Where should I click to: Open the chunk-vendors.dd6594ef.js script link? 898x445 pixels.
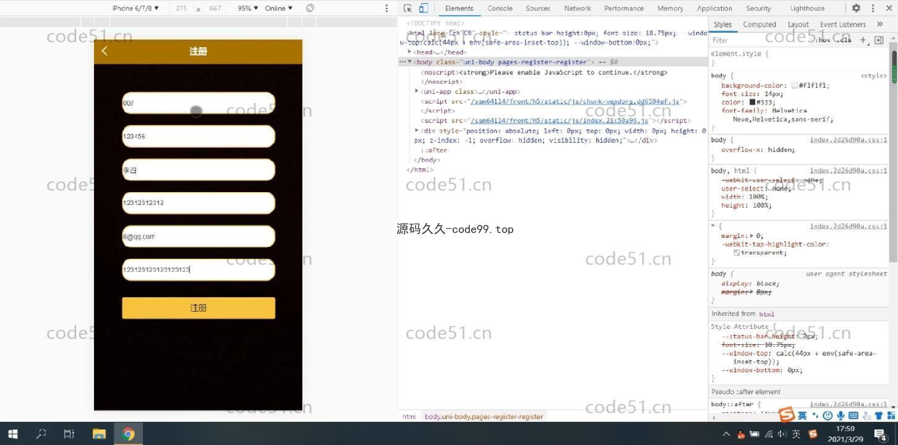tap(575, 101)
